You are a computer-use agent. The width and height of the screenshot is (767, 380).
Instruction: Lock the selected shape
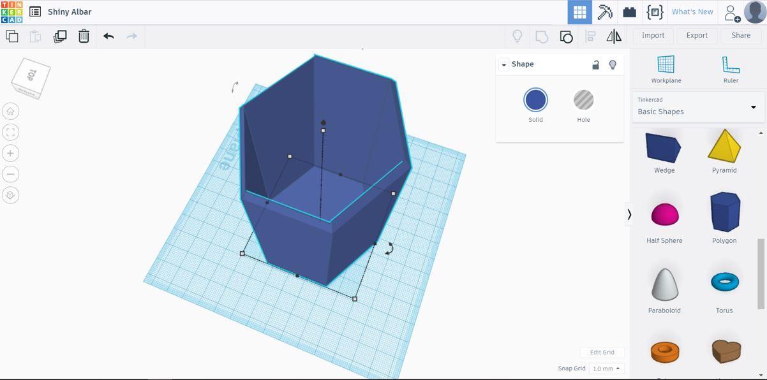point(595,64)
